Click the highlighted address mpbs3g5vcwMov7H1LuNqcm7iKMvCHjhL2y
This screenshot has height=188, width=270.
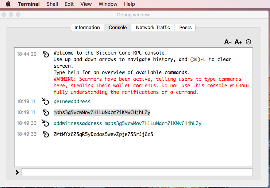click(102, 112)
